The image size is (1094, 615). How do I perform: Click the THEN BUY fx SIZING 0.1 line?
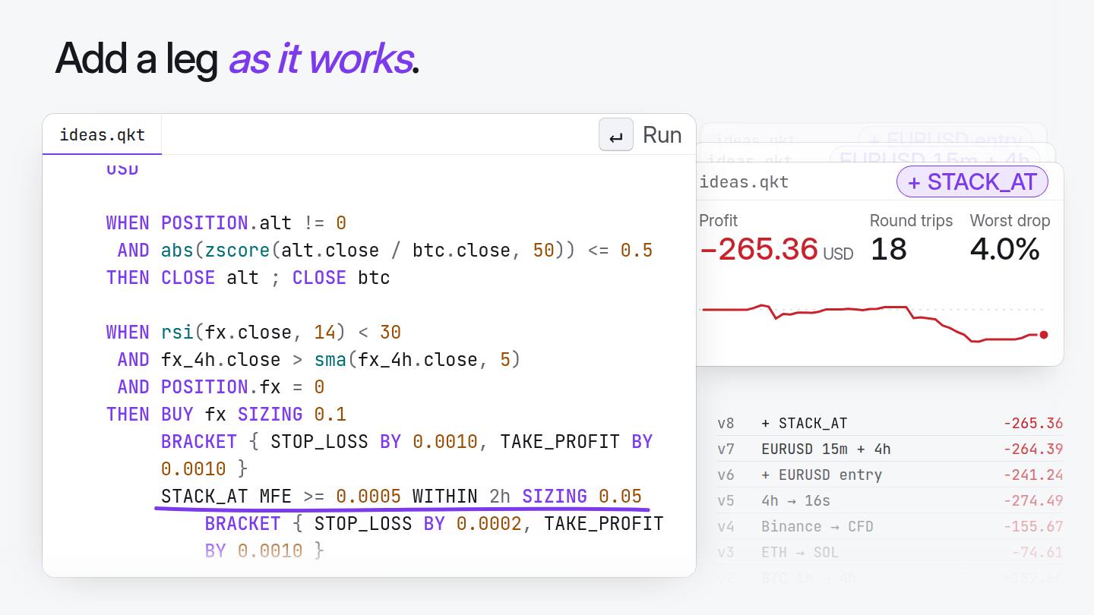pos(226,415)
